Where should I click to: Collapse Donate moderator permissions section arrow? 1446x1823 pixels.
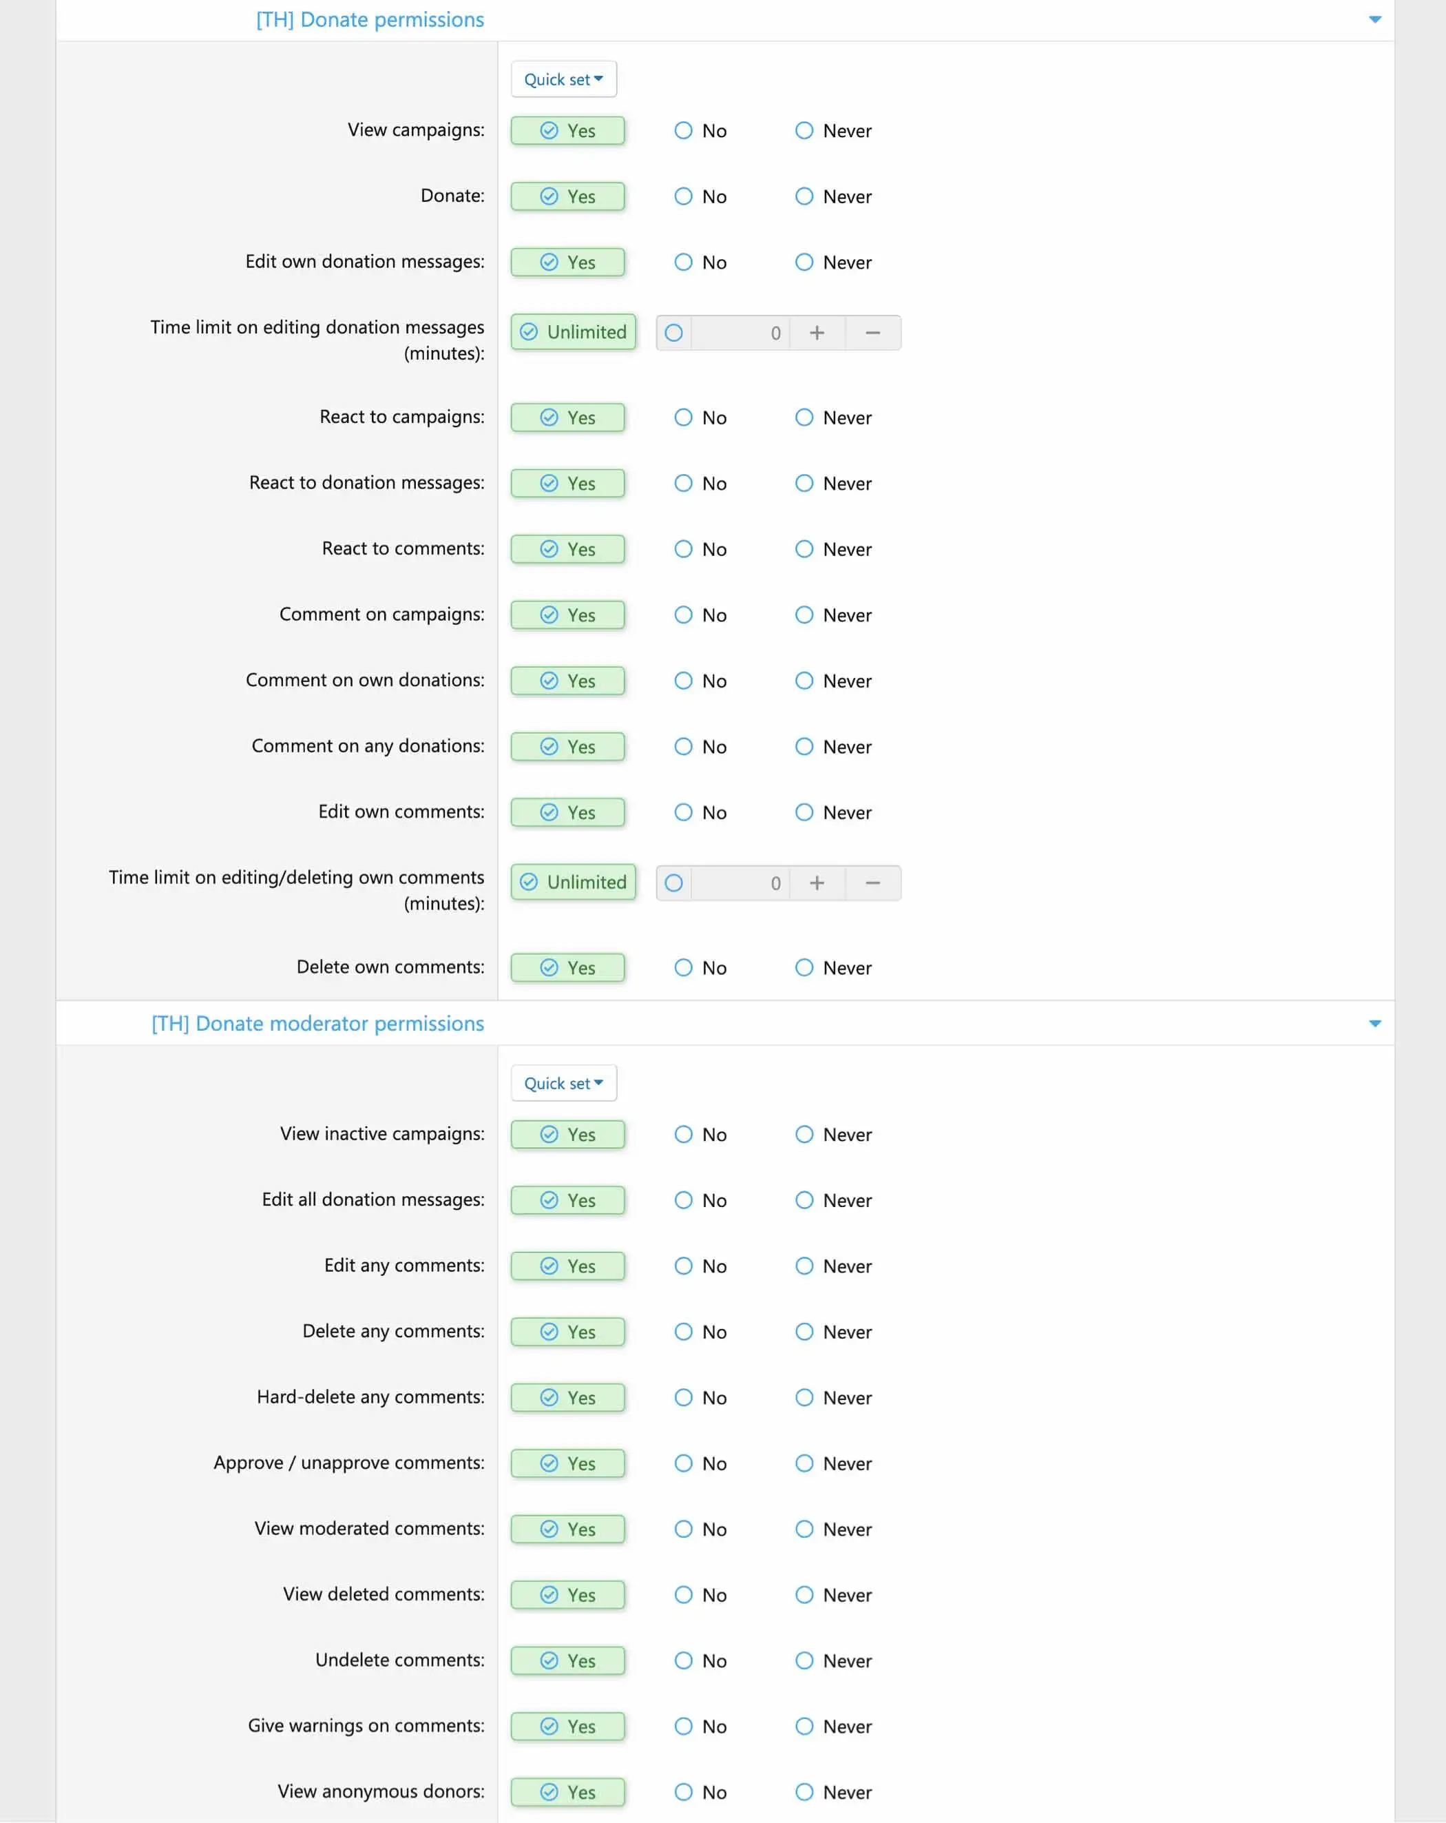pyautogui.click(x=1374, y=1023)
